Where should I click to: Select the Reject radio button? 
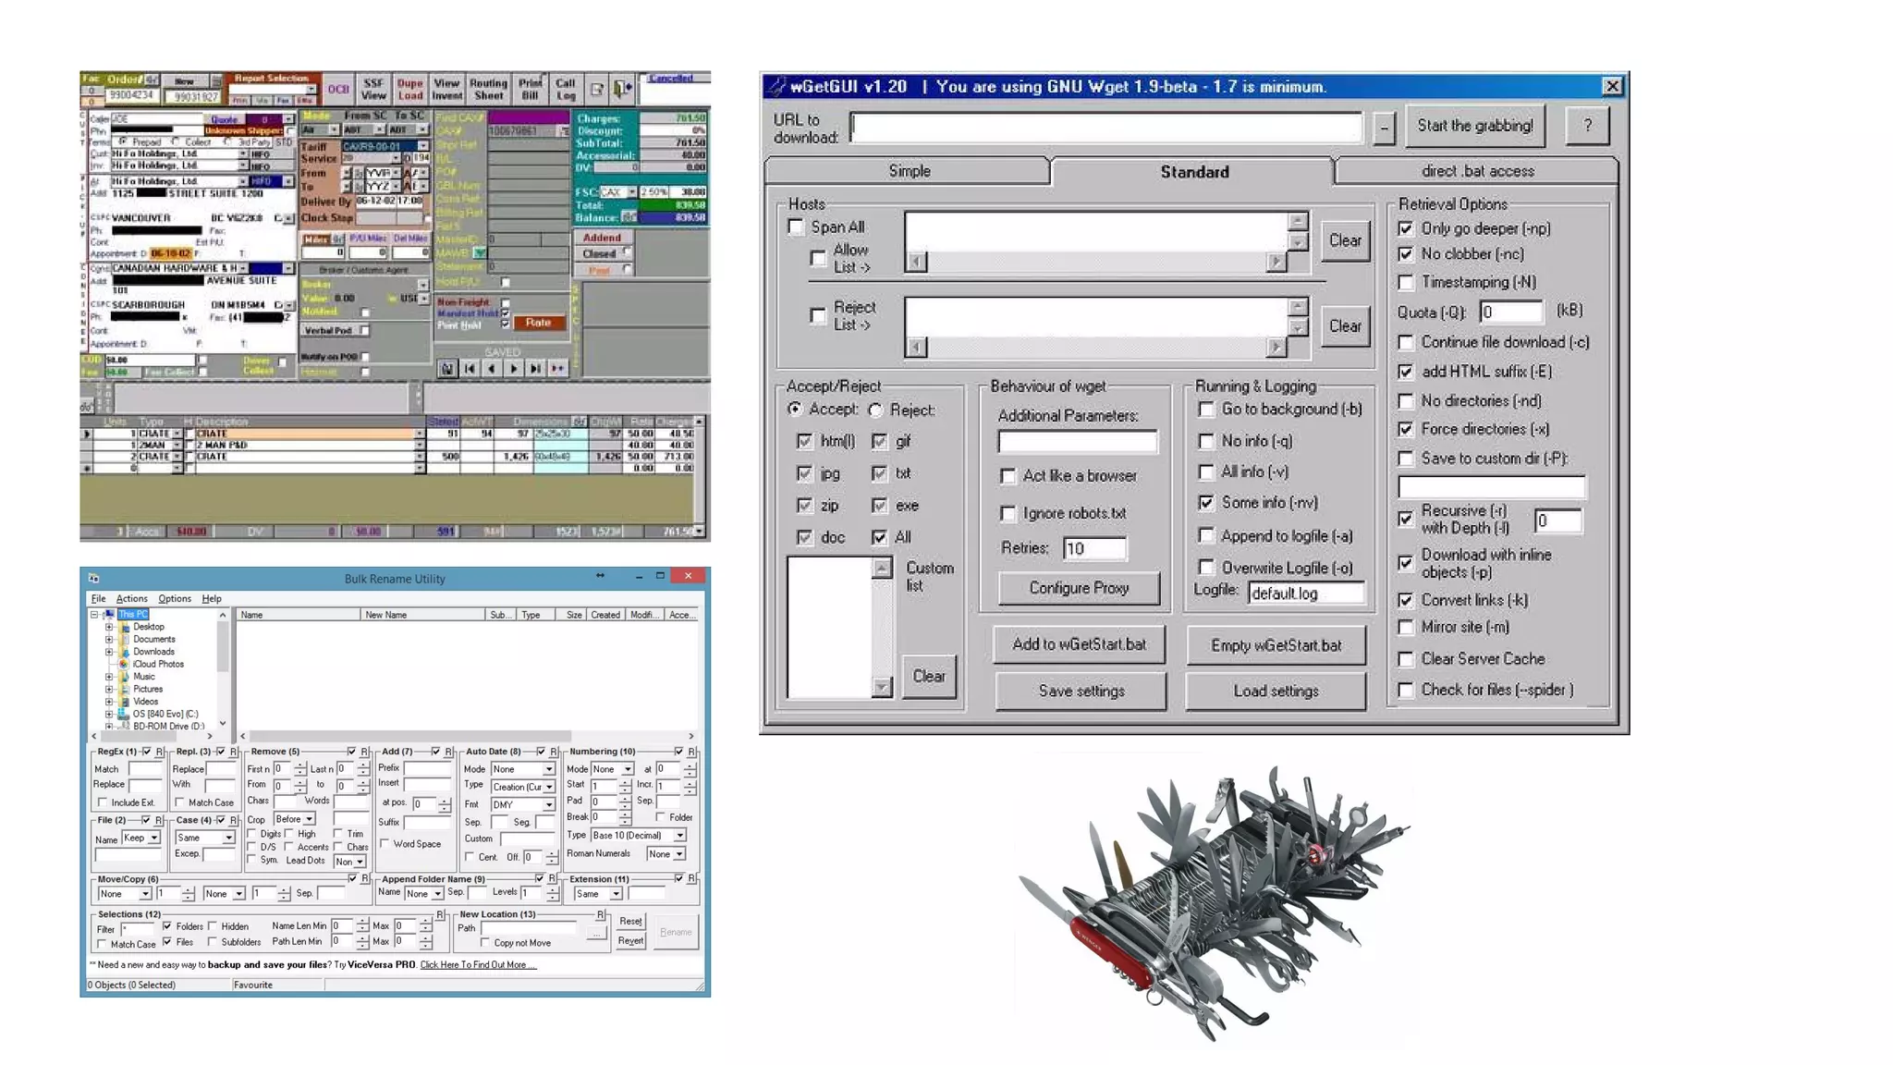point(876,410)
